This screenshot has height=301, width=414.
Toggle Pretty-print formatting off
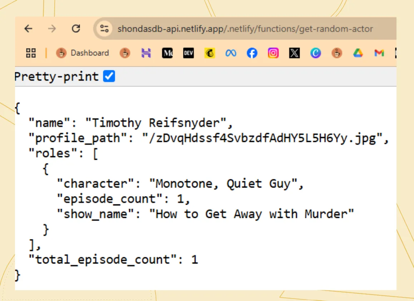click(x=109, y=76)
